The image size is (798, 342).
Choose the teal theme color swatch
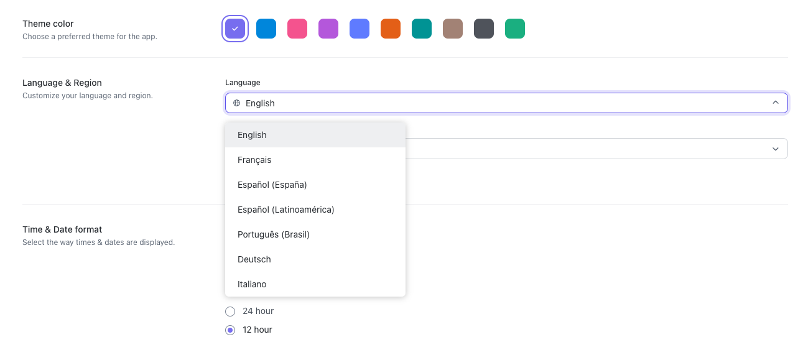(422, 29)
